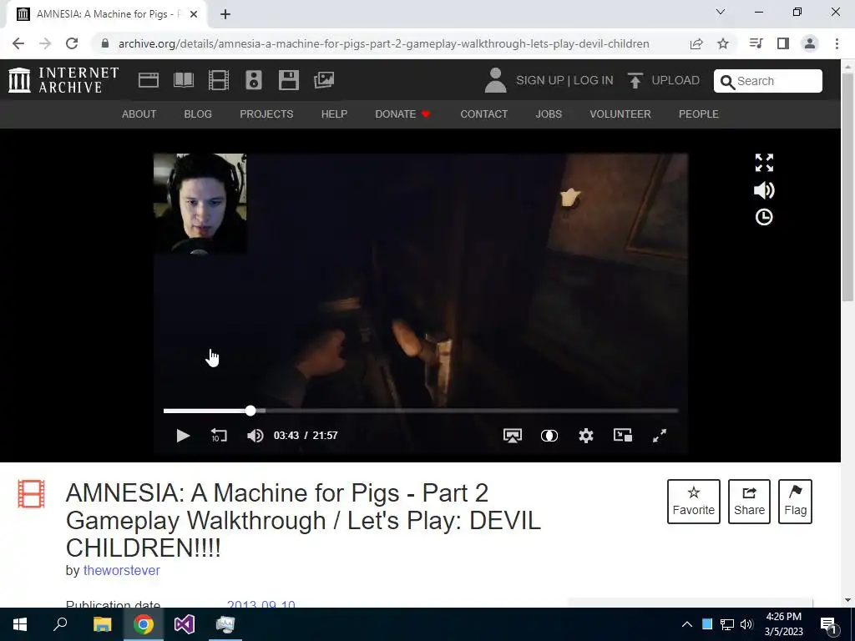Open the Audio speaker icon in header

[254, 80]
